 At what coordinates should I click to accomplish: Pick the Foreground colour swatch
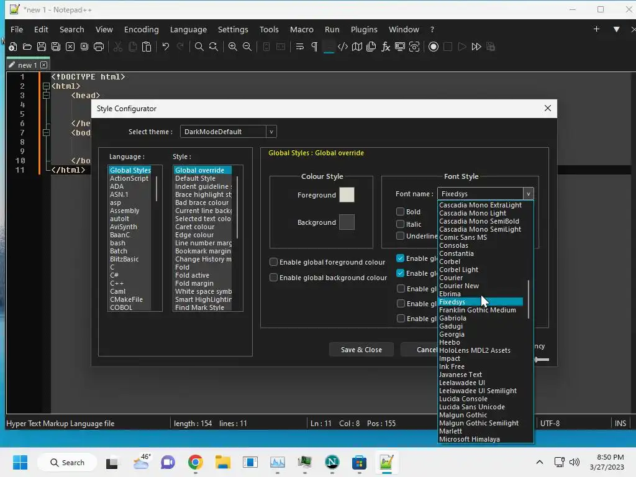tap(347, 194)
